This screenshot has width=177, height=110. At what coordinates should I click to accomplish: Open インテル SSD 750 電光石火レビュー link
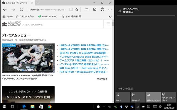(x=84, y=64)
